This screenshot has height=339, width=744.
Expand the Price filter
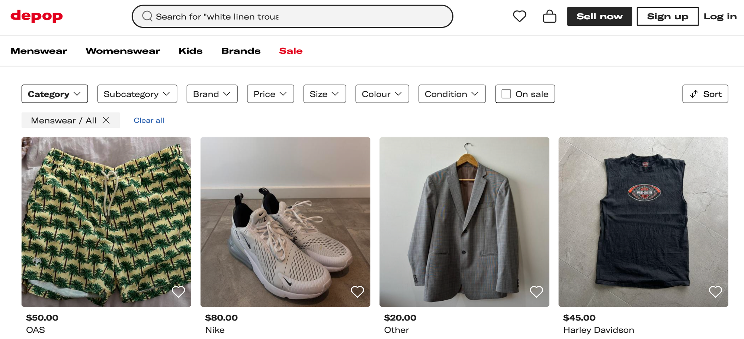point(270,94)
